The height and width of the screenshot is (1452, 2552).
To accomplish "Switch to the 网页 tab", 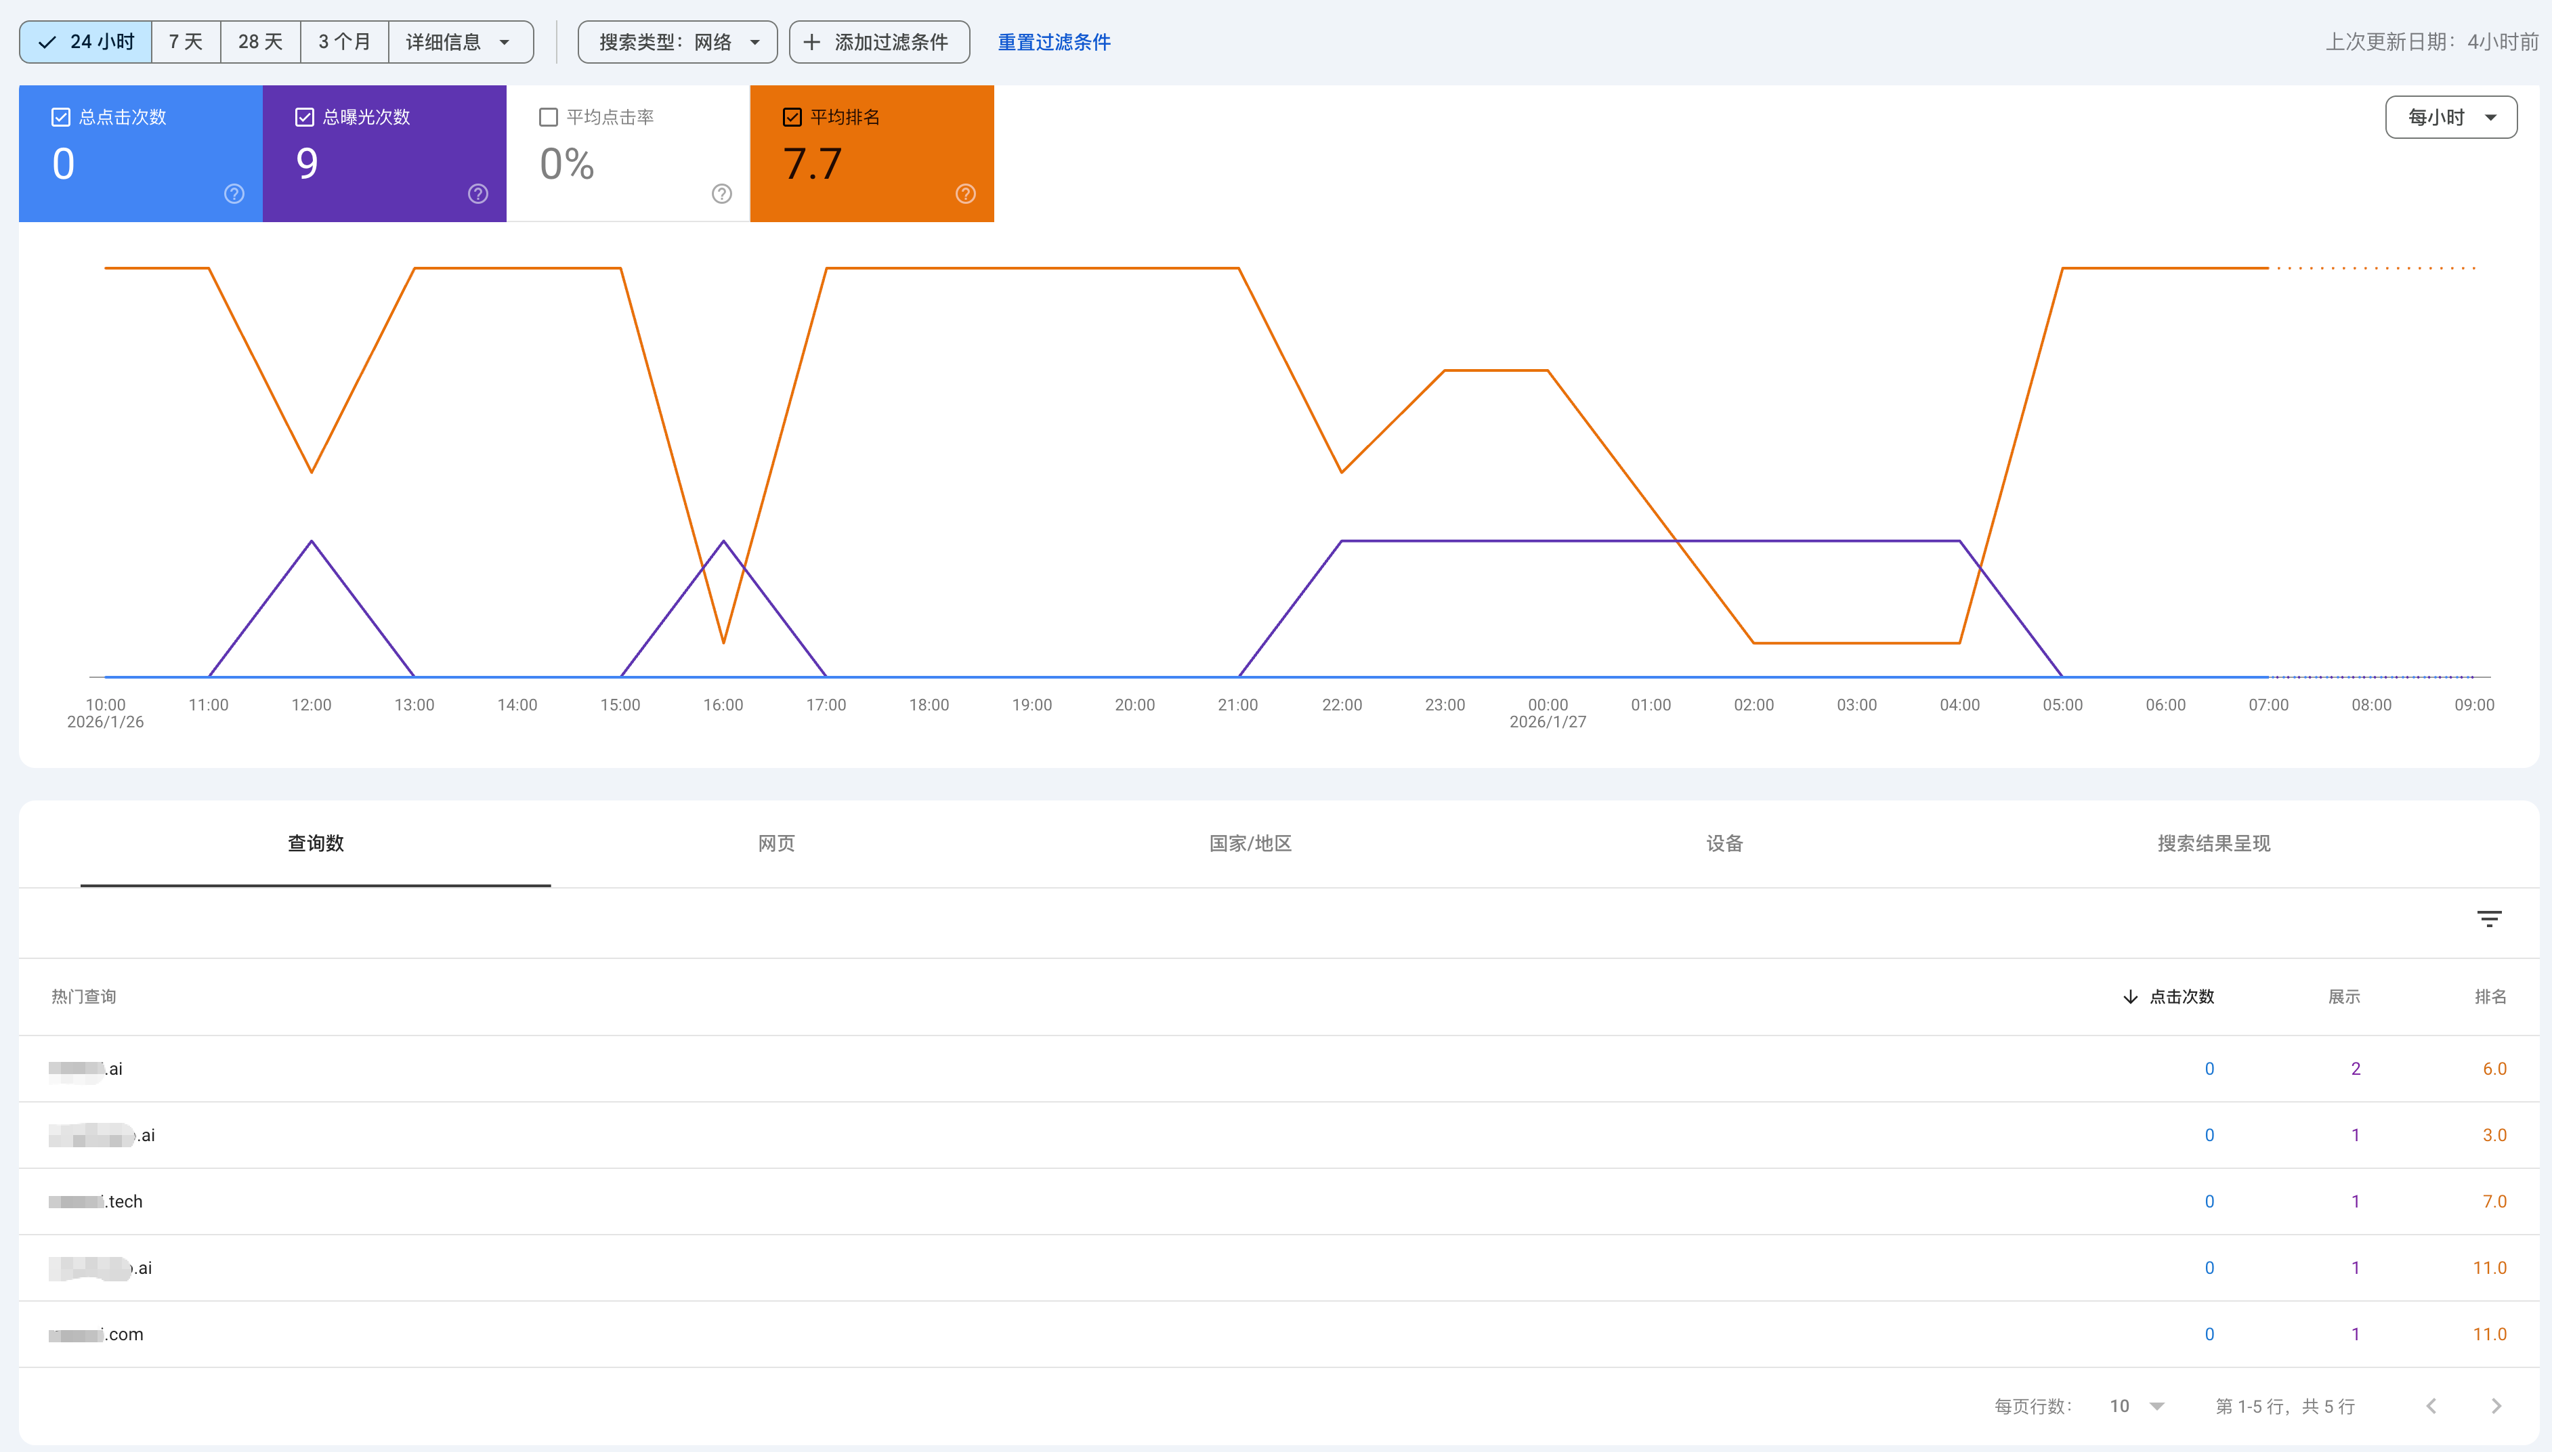I will [776, 844].
